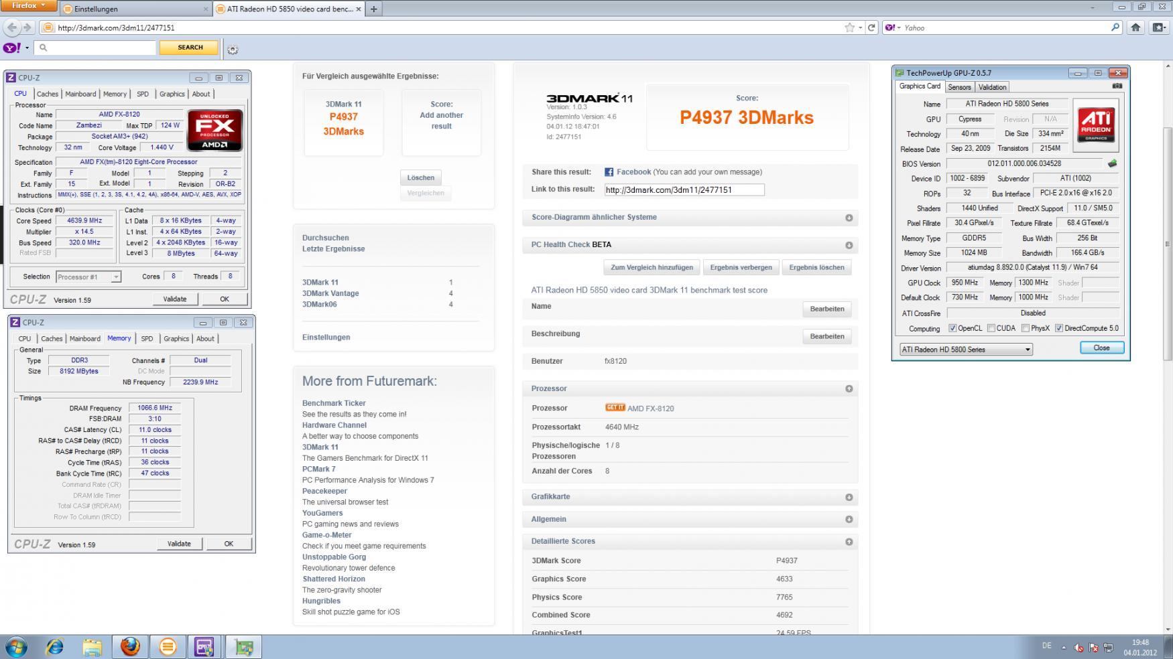Open new tab with plus button

pos(373,9)
